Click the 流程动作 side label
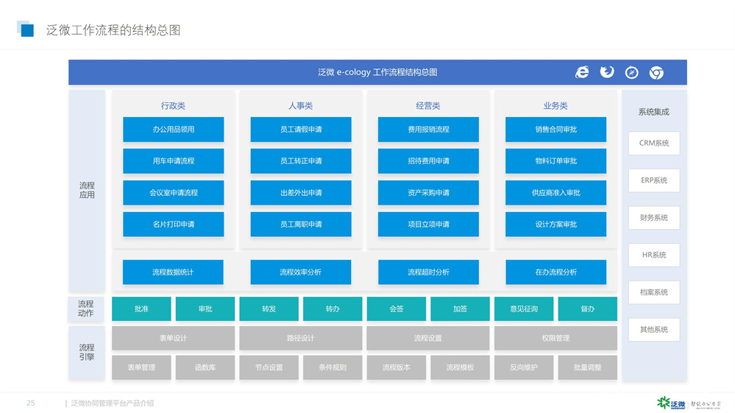The width and height of the screenshot is (735, 413). click(x=86, y=308)
